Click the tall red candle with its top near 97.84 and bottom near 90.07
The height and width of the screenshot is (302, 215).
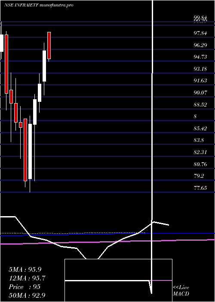(x=6, y=64)
